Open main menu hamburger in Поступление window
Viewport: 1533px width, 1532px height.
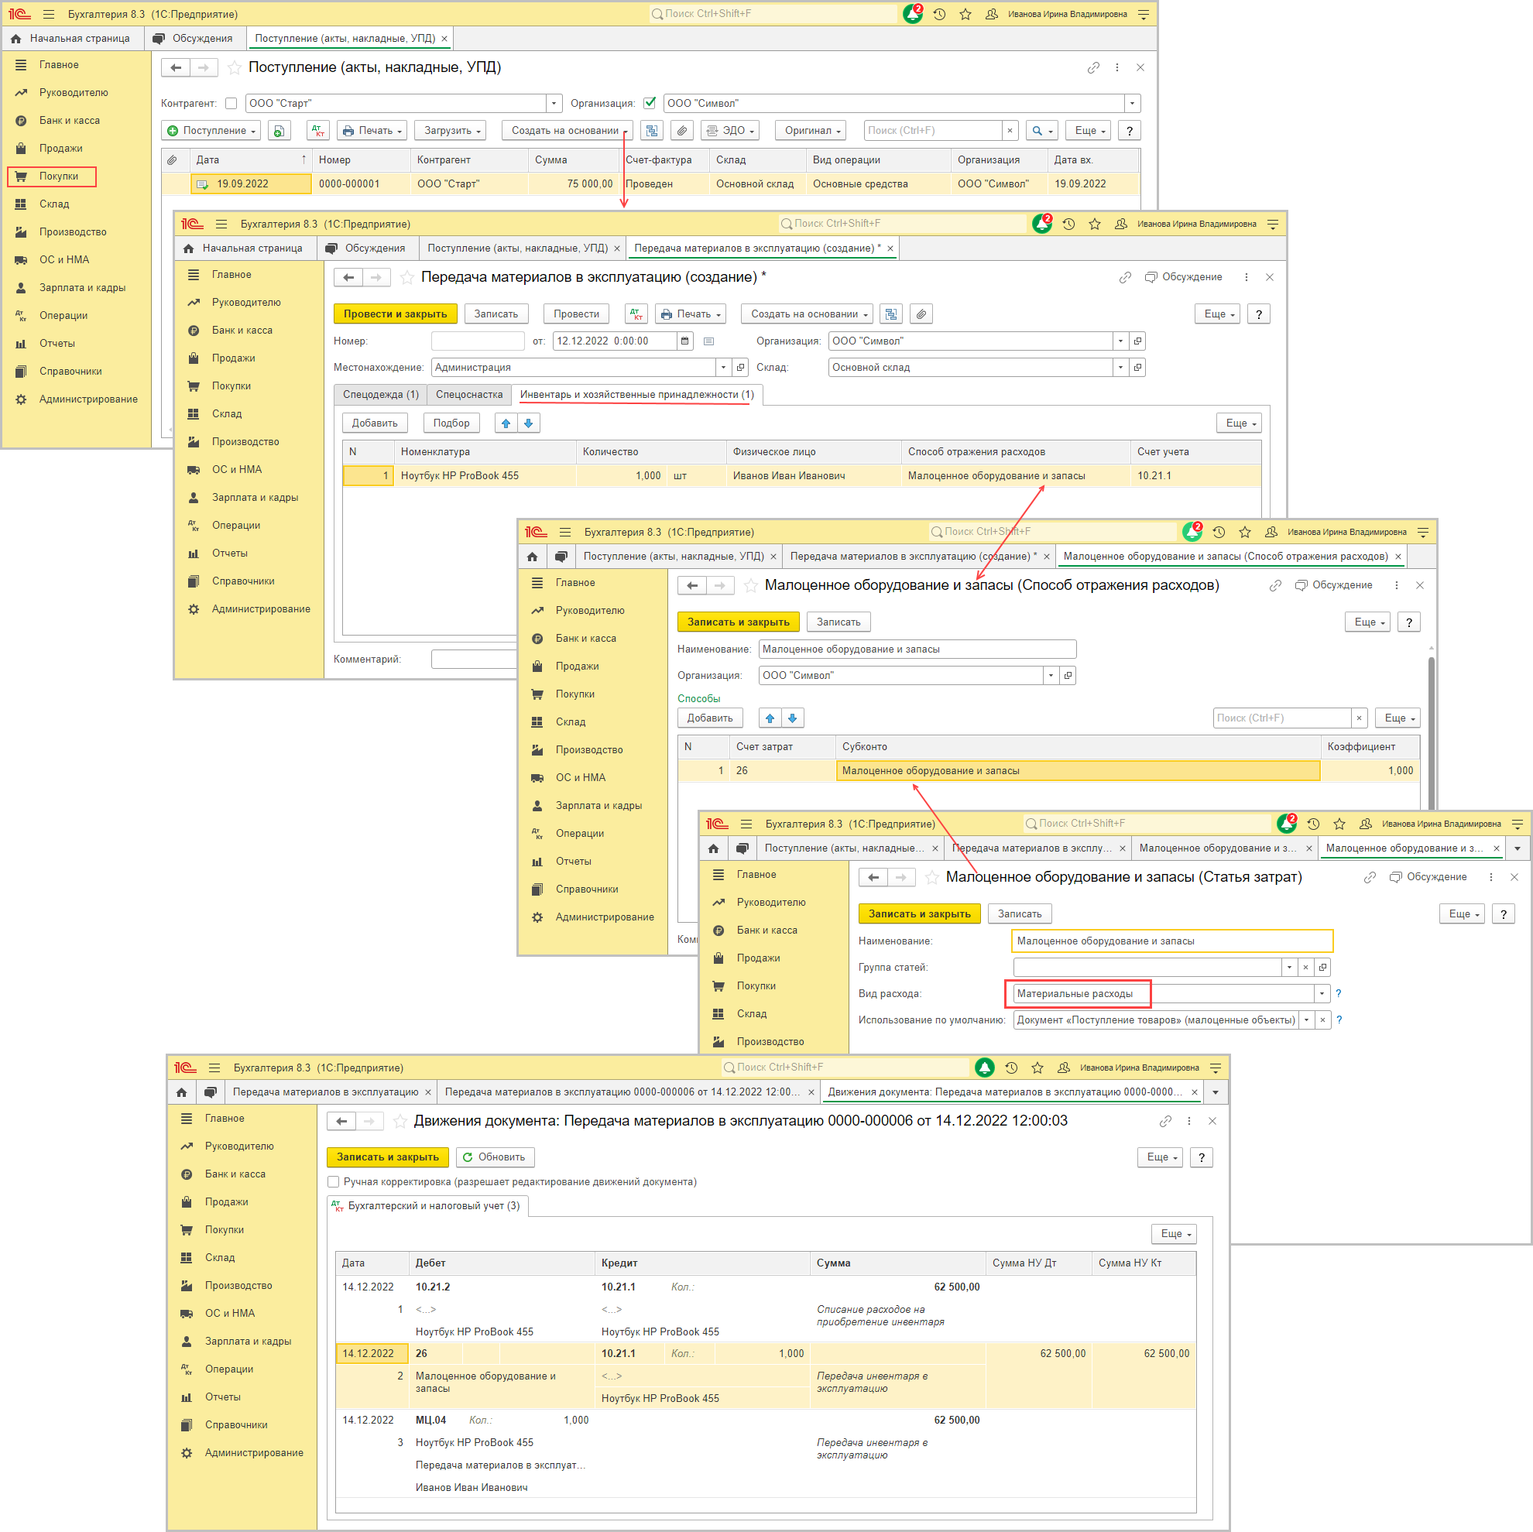[49, 14]
